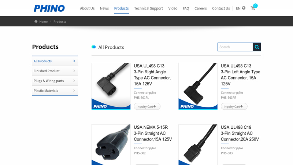293x165 pixels.
Task: Select Plugs & Wiring parts category
Action: tap(55, 81)
